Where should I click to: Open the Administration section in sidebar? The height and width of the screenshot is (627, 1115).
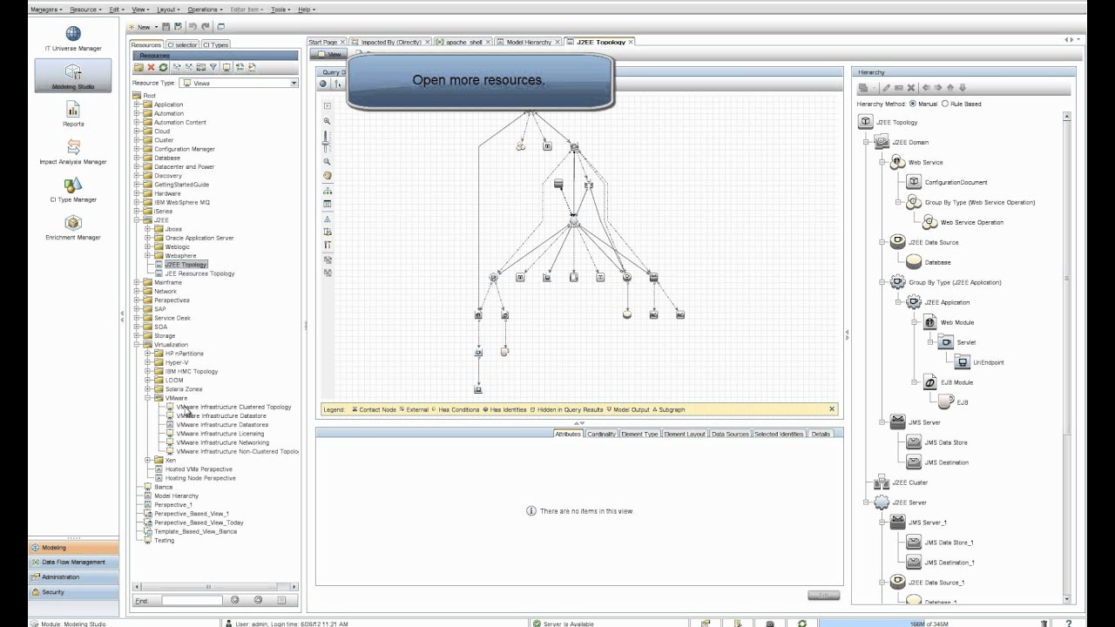[x=73, y=577]
